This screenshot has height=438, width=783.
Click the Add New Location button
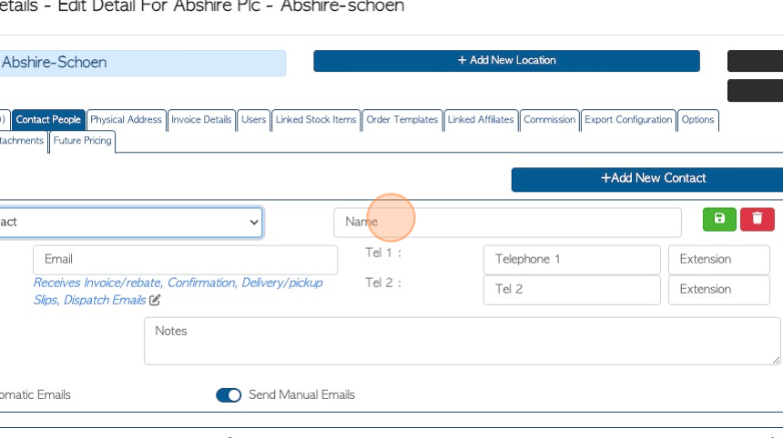506,60
